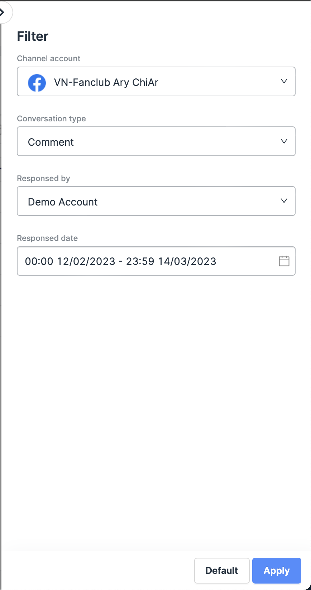Select the VN-Fanclub Ary ChiAr account text
The width and height of the screenshot is (311, 590).
click(106, 83)
